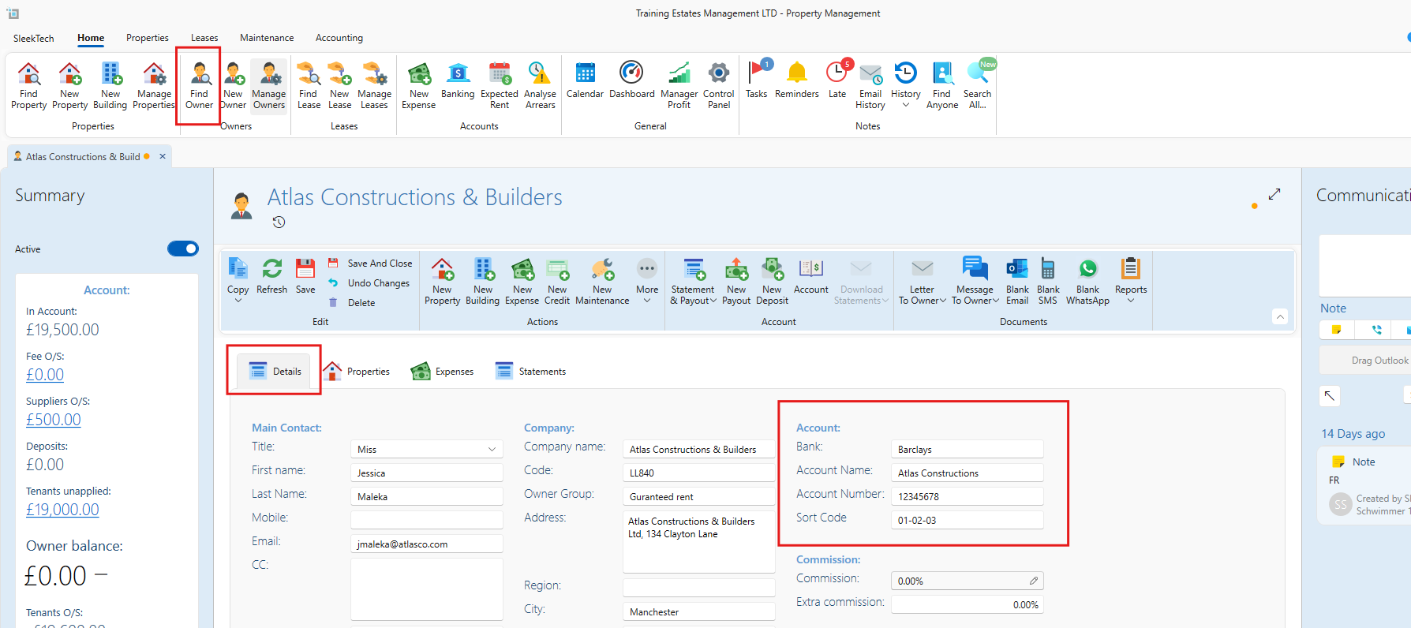Open Tenants unapplied £19,000.00 link
The height and width of the screenshot is (628, 1411).
[62, 510]
